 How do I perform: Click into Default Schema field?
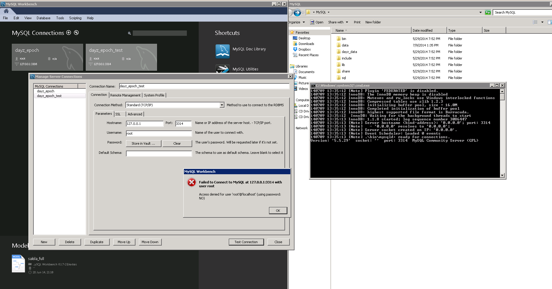(159, 154)
